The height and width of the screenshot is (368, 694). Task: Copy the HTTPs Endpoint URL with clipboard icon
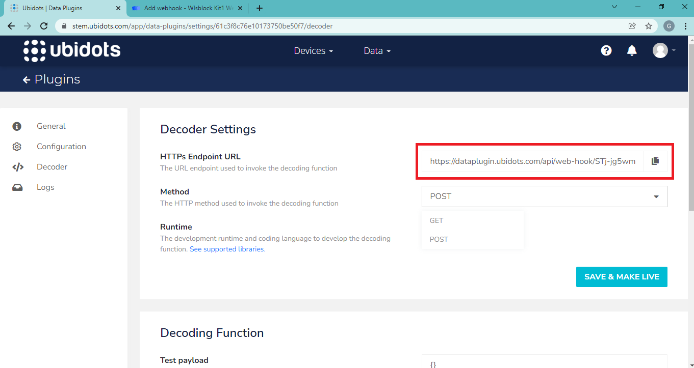pos(655,161)
